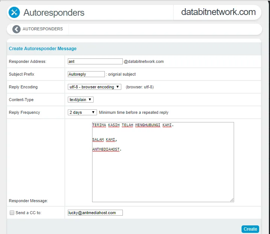This screenshot has width=270, height=234.
Task: Click the wrench and screwdriver tools icon
Action: 14,12
